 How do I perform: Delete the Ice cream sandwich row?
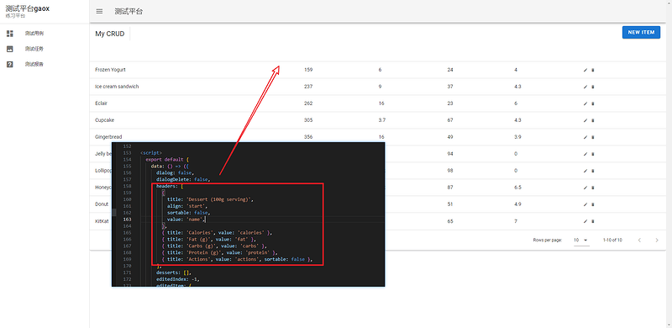coord(593,87)
